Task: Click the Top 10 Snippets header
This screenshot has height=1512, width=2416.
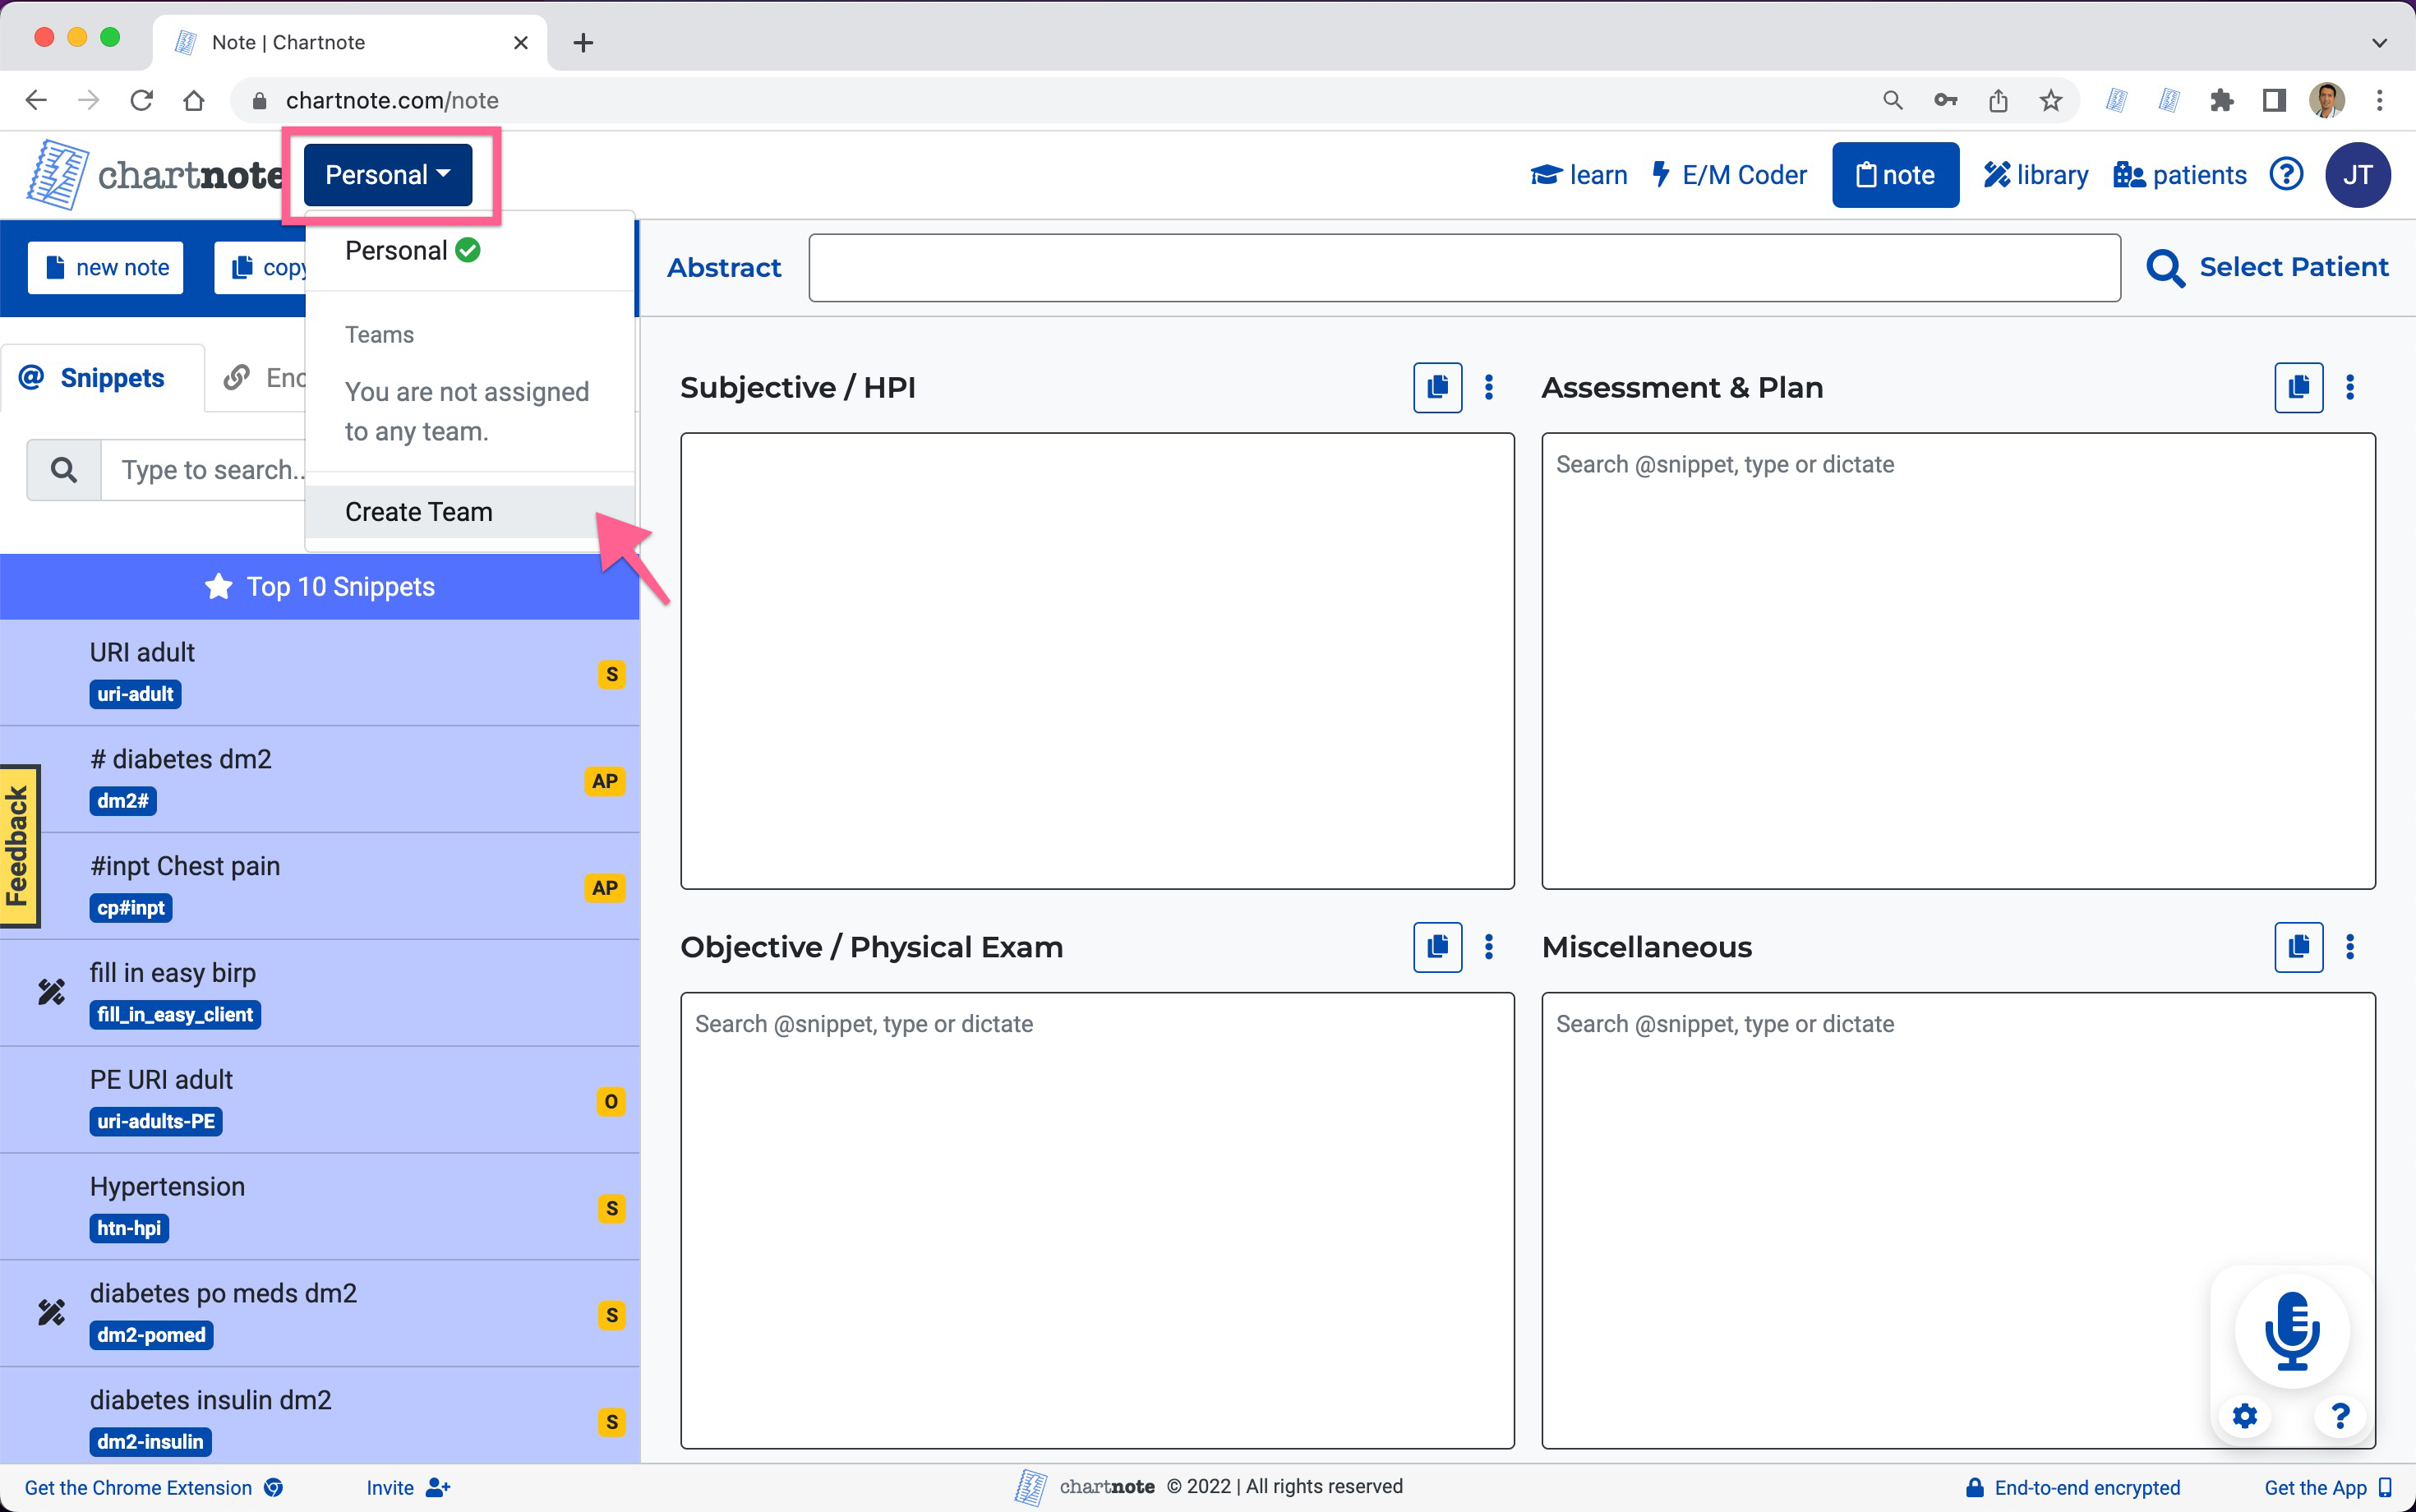Action: point(320,587)
